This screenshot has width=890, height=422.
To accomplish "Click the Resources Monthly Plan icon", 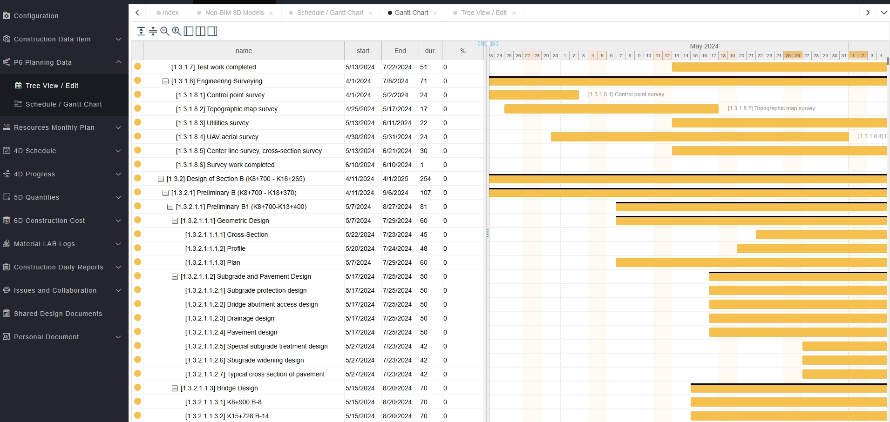I will [x=7, y=127].
